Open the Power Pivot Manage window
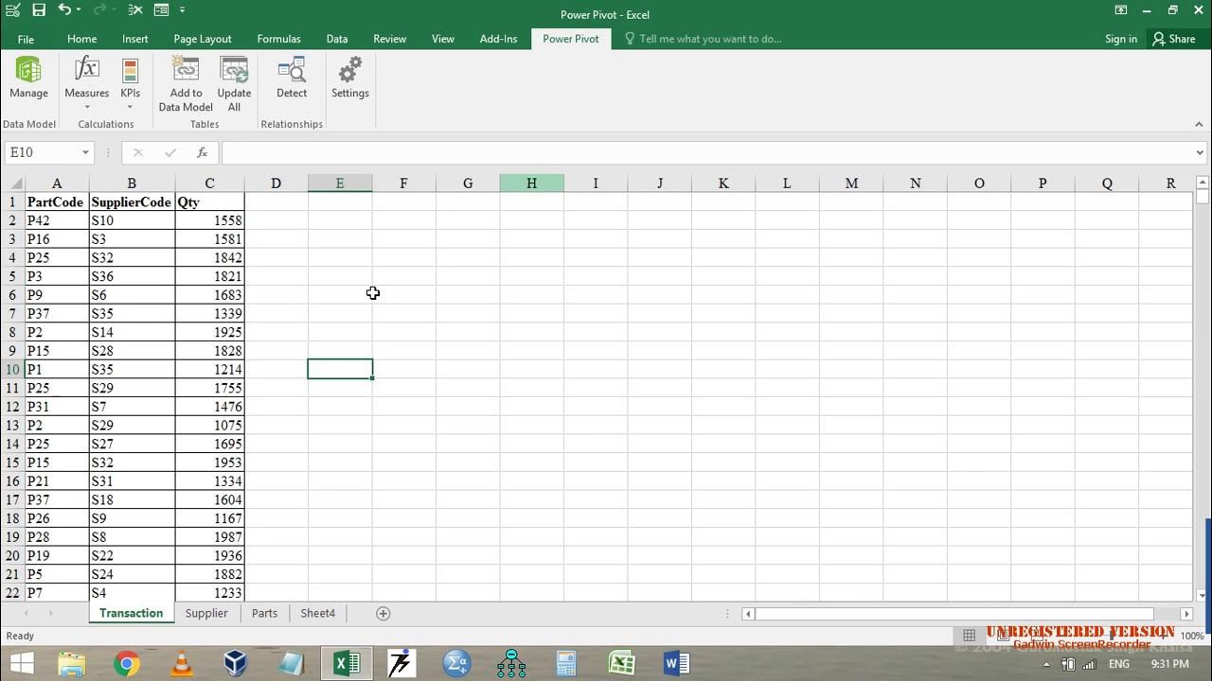The width and height of the screenshot is (1212, 681). tap(28, 78)
